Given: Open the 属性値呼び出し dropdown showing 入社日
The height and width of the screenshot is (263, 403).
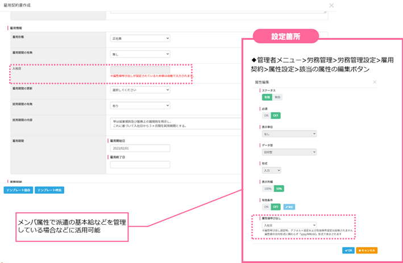Looking at the screenshot, I should click(x=289, y=225).
